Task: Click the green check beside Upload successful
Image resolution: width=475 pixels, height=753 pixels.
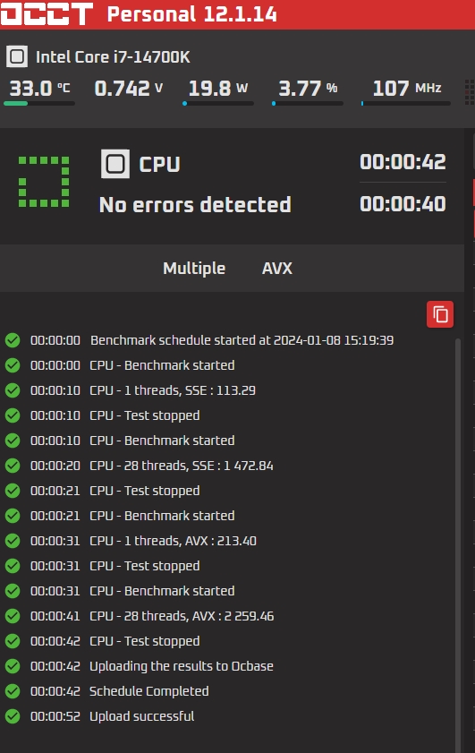Action: [13, 716]
